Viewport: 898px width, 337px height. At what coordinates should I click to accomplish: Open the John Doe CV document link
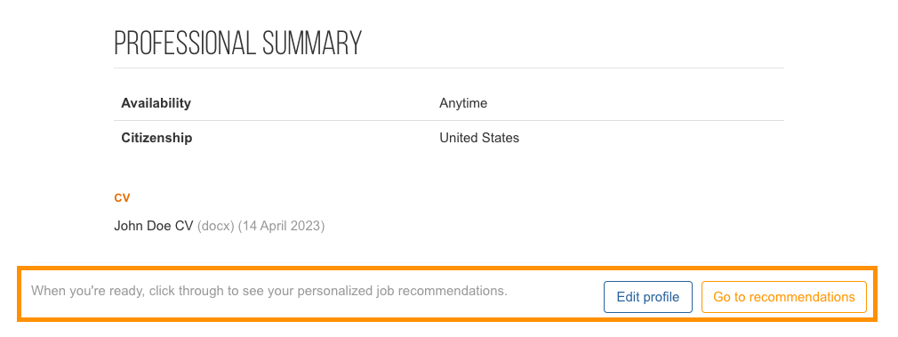click(154, 226)
